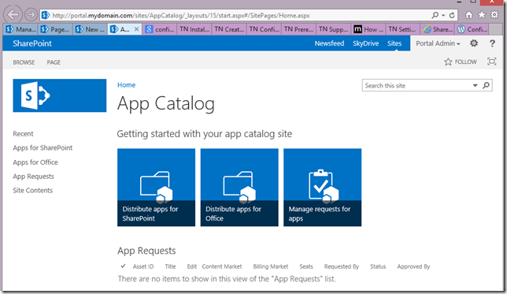Click the App Catalog page title
This screenshot has width=507, height=294.
pos(166,104)
